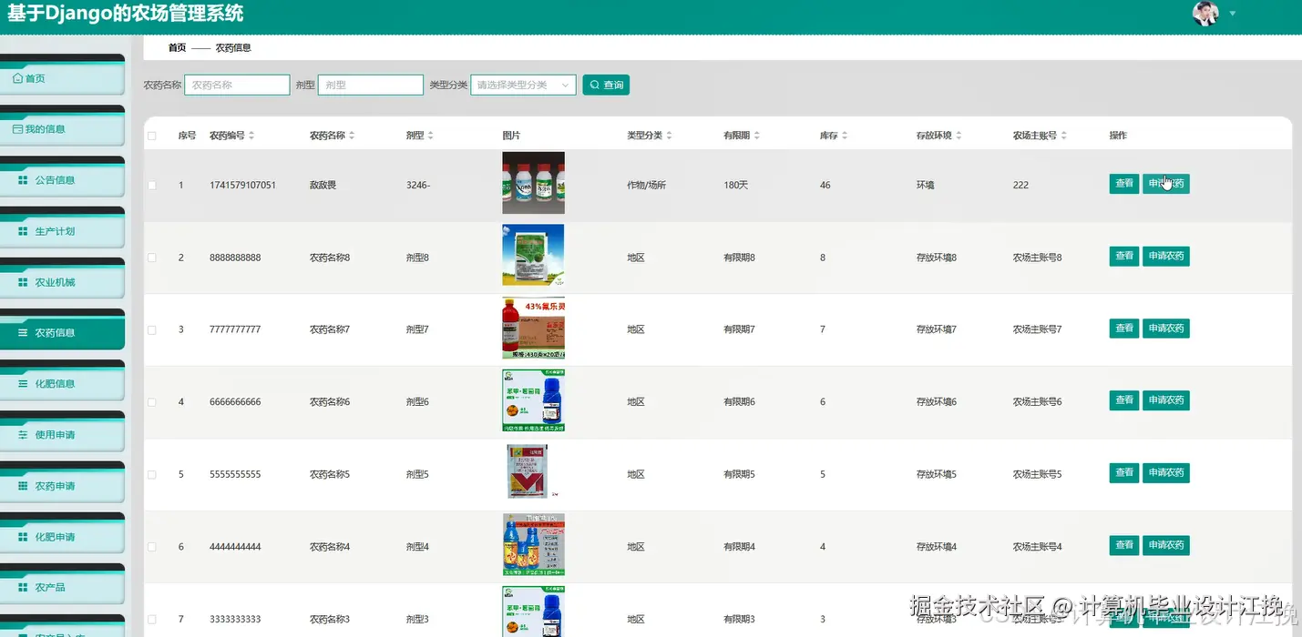This screenshot has height=637, width=1302.
Task: Toggle the select-all header checkbox
Action: click(x=152, y=136)
